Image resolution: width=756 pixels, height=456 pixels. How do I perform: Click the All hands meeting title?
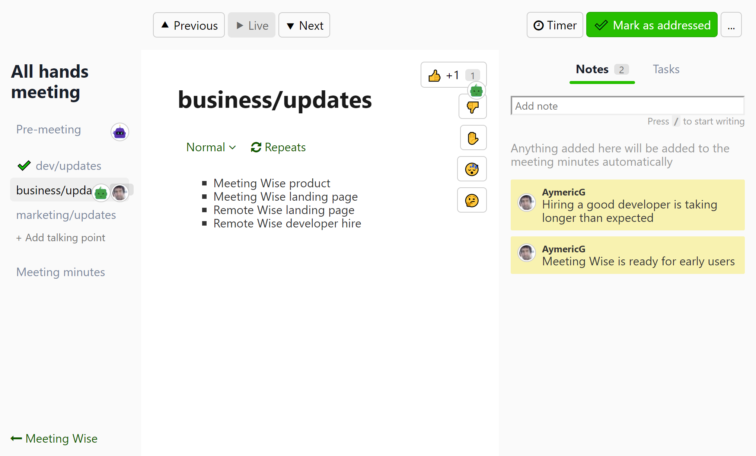point(50,82)
